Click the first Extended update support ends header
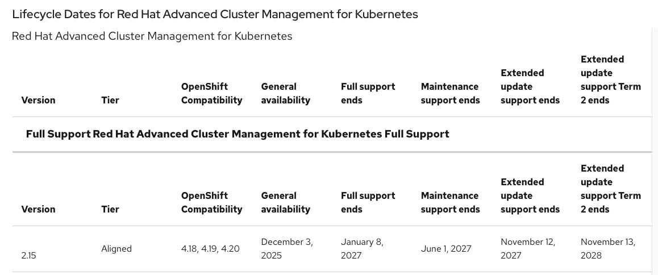 [530, 86]
